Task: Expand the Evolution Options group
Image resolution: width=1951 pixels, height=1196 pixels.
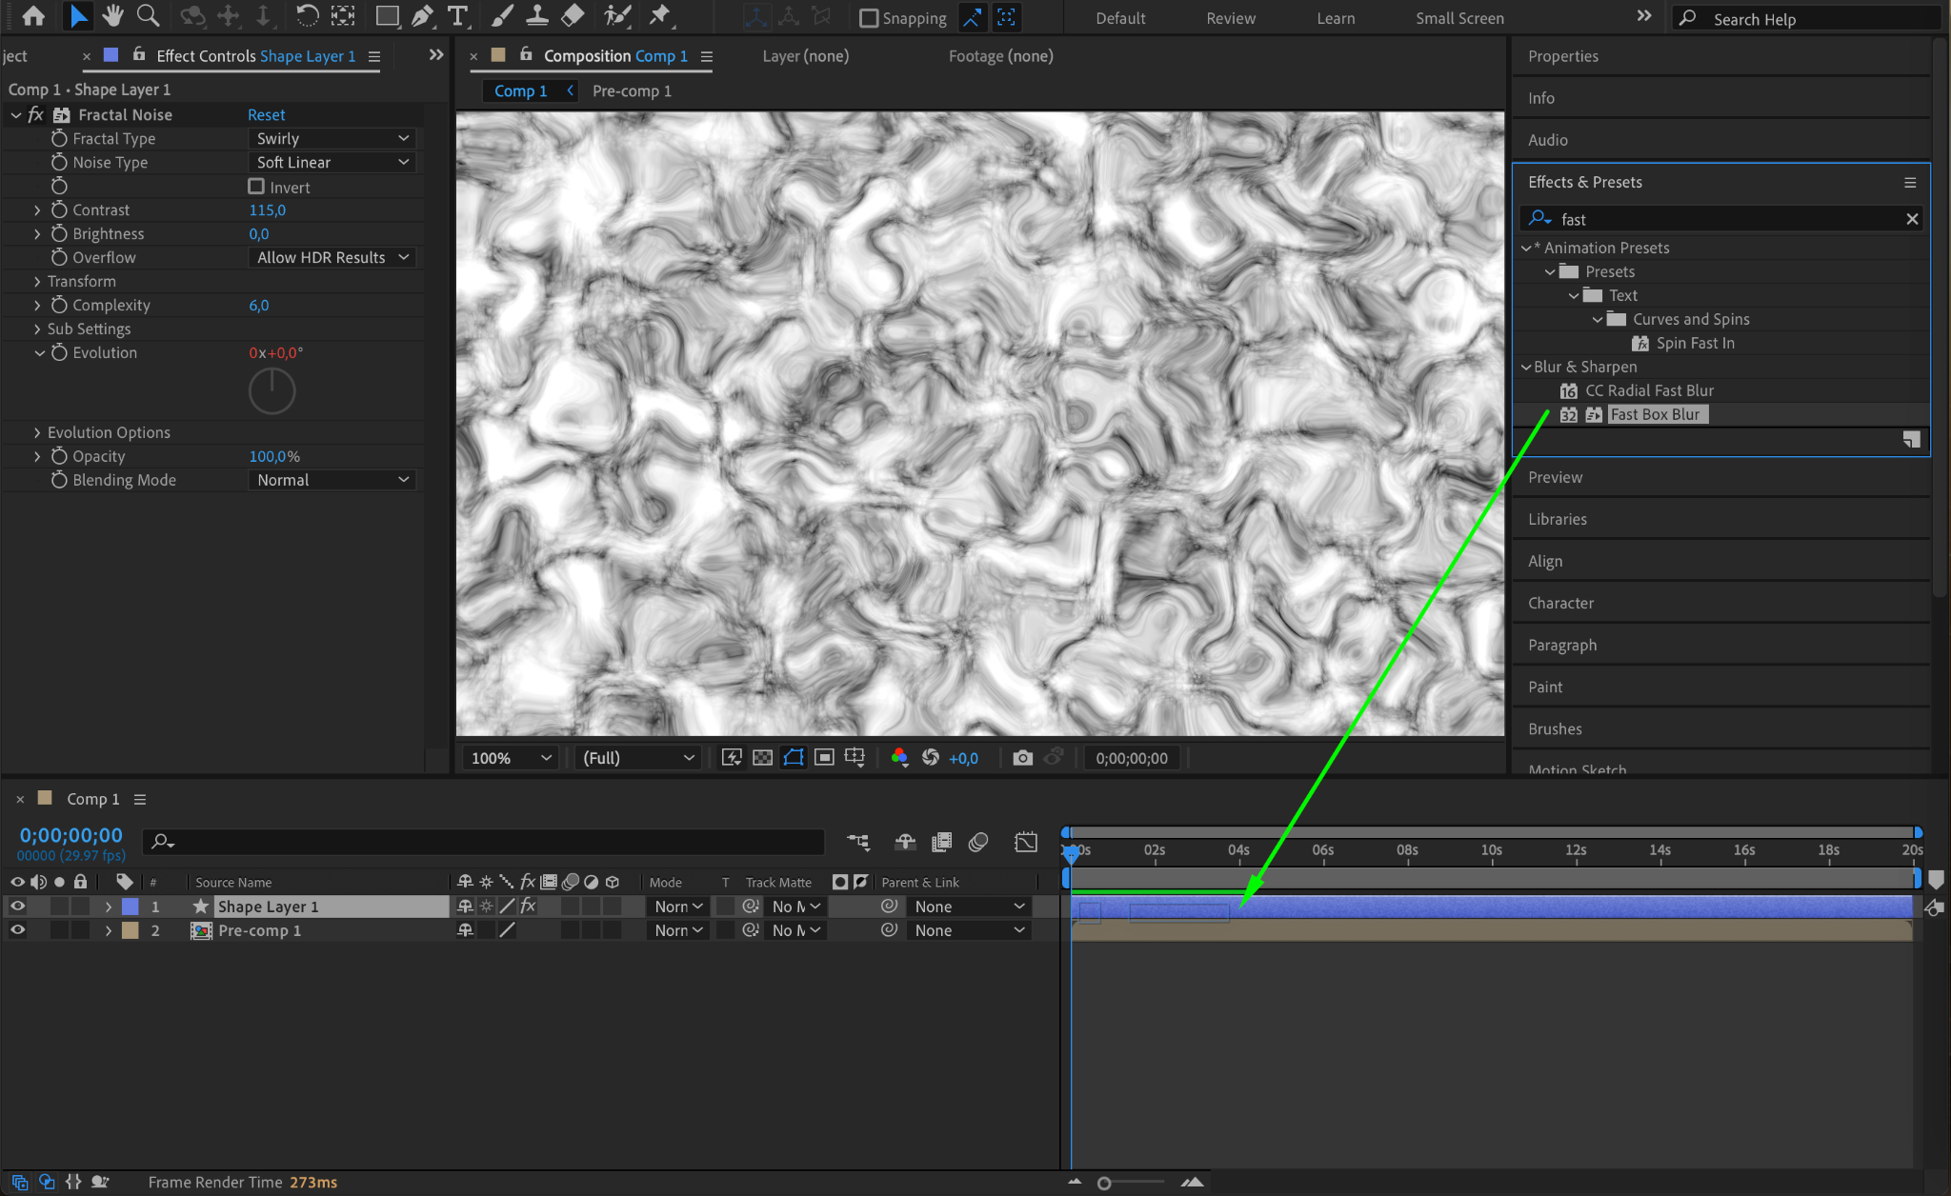Action: 37,432
